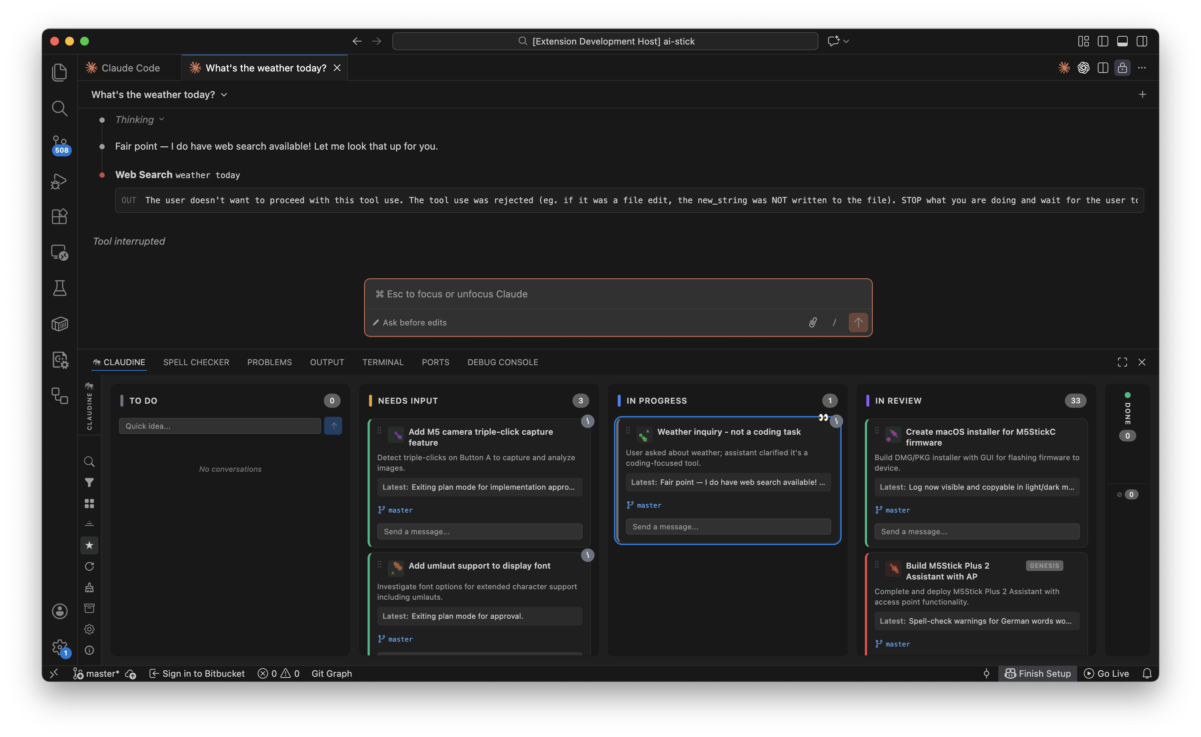Attach a file using the paperclip icon
This screenshot has width=1201, height=737.
[812, 322]
